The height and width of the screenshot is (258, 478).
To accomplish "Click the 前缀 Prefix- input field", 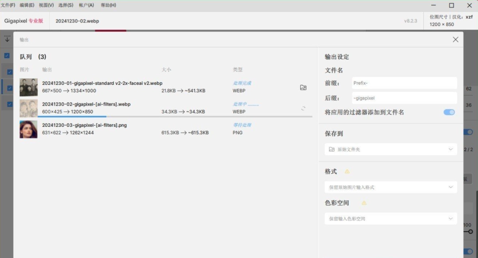I will [404, 83].
